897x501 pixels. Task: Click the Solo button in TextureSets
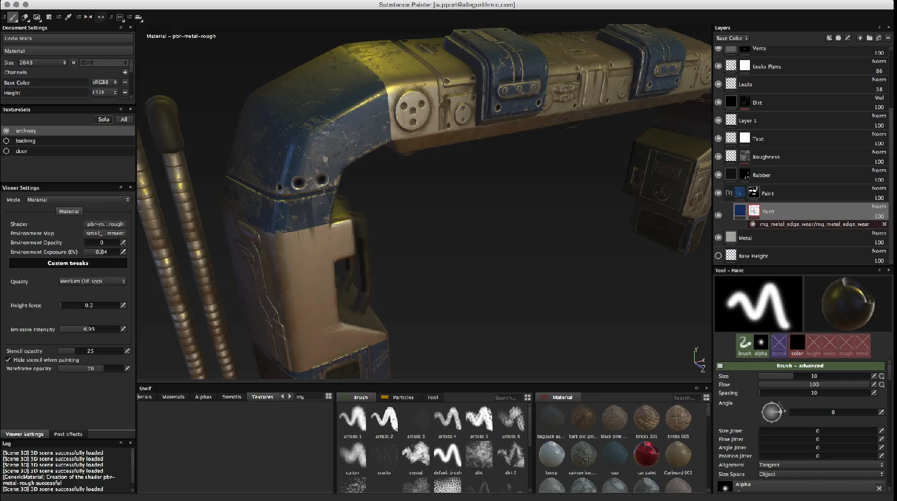104,120
